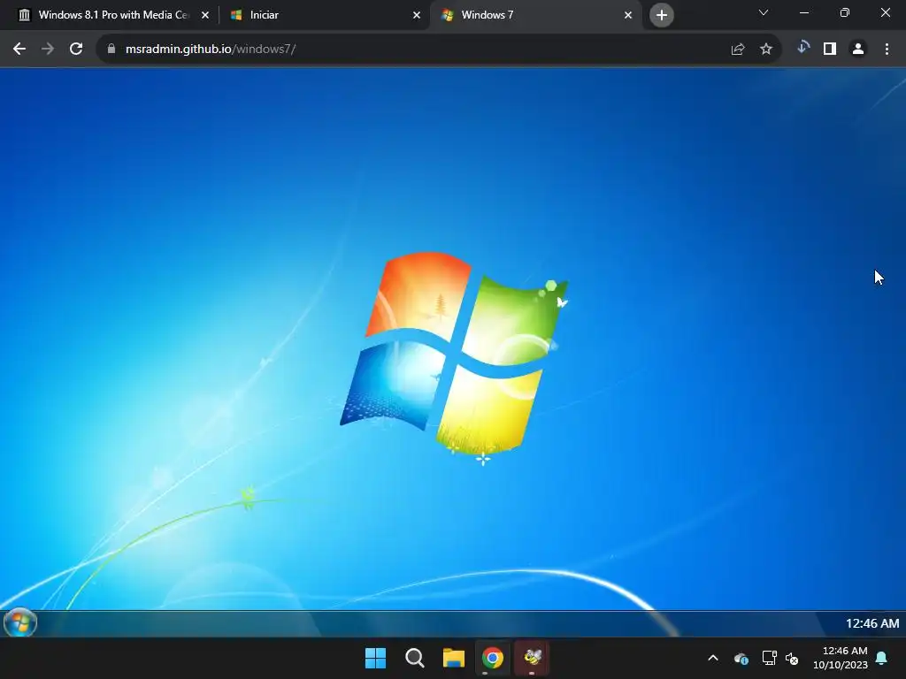
Task: Click the Windows 7 taskbar clock
Action: point(871,623)
